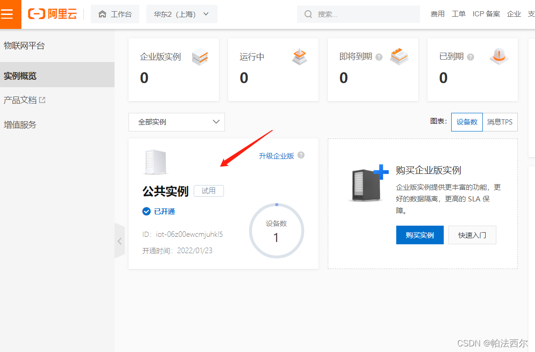Click the external link icon beside 产品文档
Viewport: 535px width, 352px height.
click(x=42, y=100)
